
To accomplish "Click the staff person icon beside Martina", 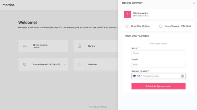I will pos(80,46).
